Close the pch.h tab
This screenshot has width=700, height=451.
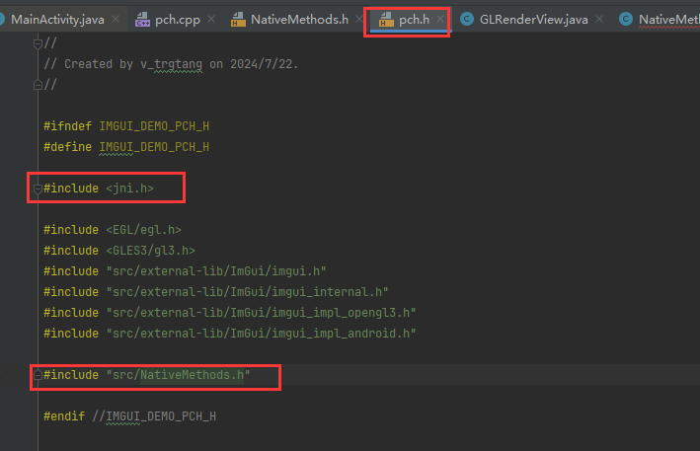coord(439,20)
